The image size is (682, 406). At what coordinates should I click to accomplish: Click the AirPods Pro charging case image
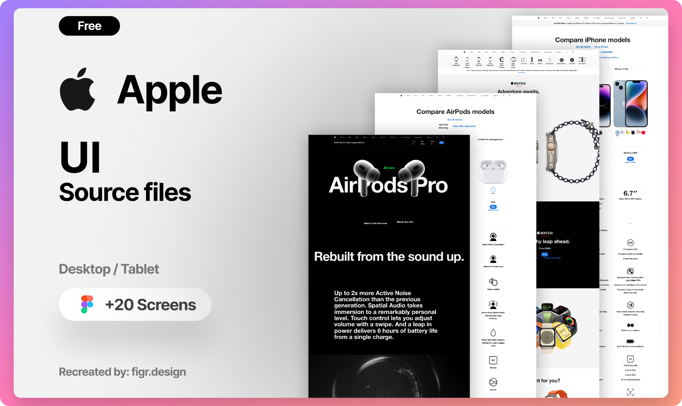(x=493, y=171)
